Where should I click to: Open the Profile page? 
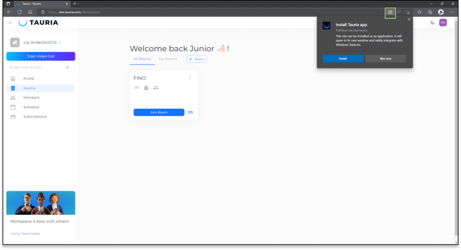click(29, 78)
